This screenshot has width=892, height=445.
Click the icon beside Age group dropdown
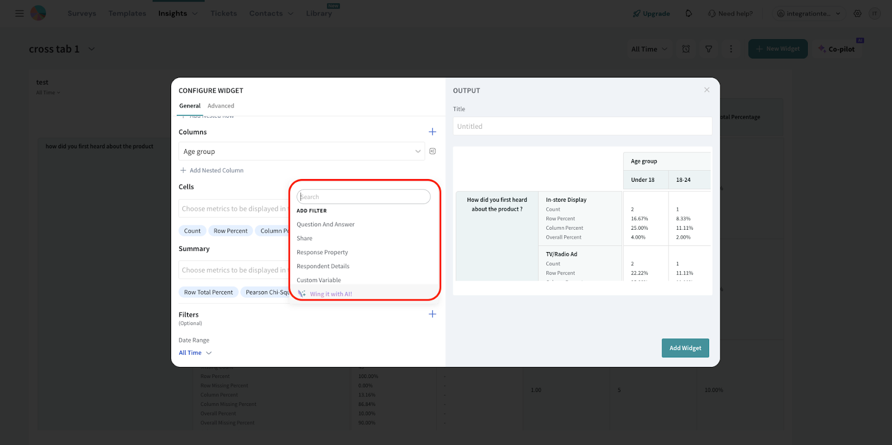[432, 151]
